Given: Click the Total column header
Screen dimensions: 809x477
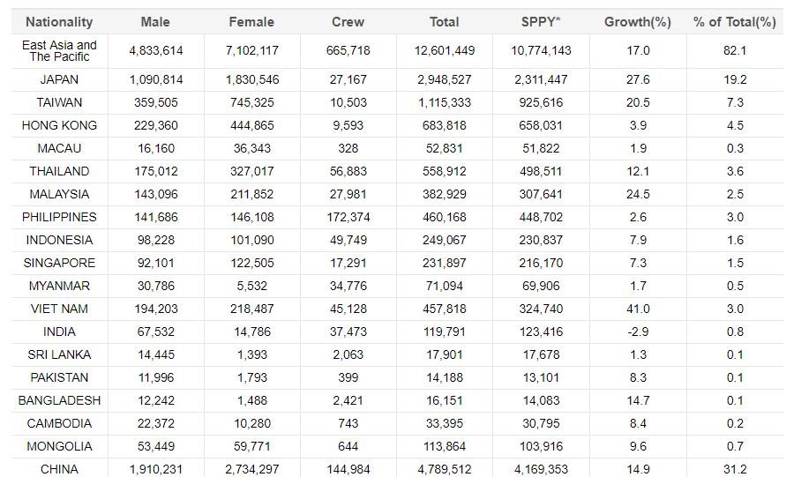Looking at the screenshot, I should (445, 22).
